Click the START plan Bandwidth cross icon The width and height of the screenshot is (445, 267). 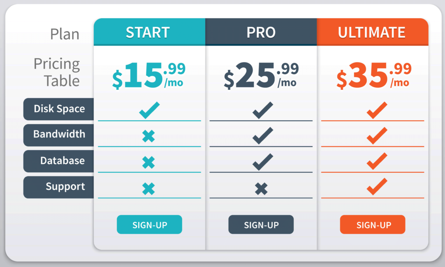(149, 136)
